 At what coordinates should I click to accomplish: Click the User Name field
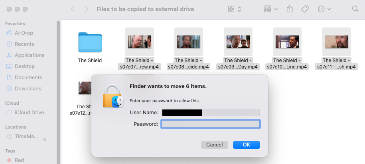coord(210,113)
